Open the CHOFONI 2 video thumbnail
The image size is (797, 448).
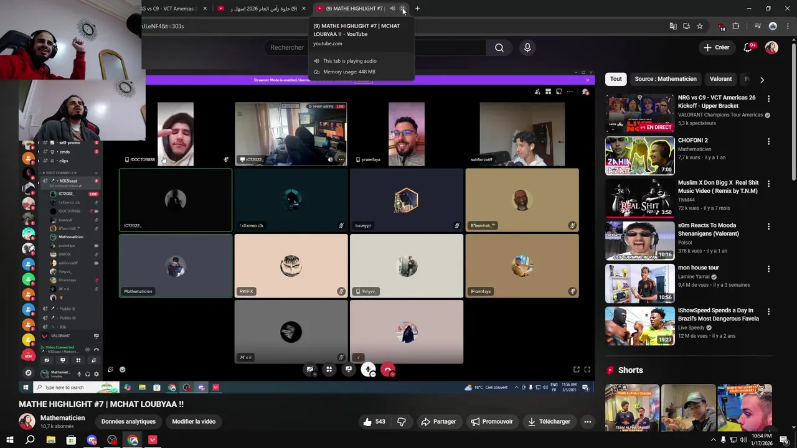tap(639, 156)
